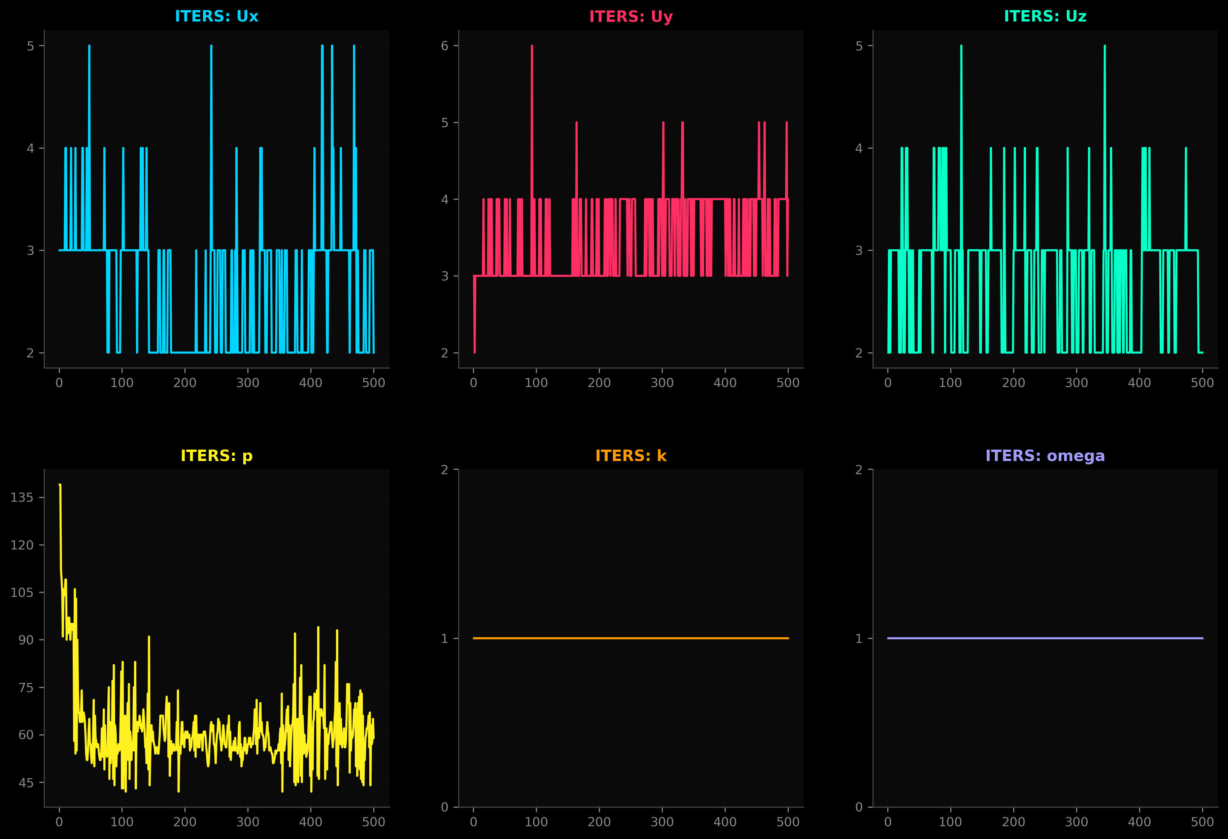Viewport: 1228px width, 839px height.
Task: Select y-axis label 1 in k plot
Action: pos(444,639)
